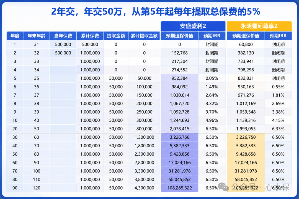This screenshot has width=299, height=199.
Task: Click the 60,800 cell in year 1
Action: [x=246, y=44]
